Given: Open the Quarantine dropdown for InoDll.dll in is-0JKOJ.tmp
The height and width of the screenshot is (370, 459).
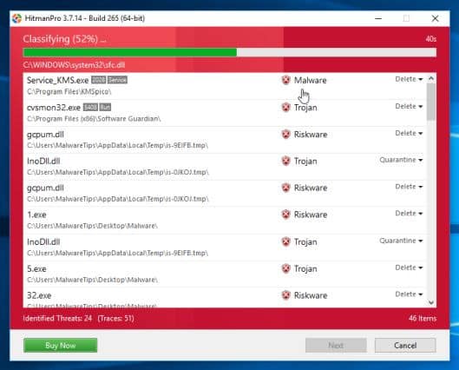Looking at the screenshot, I should [x=402, y=160].
